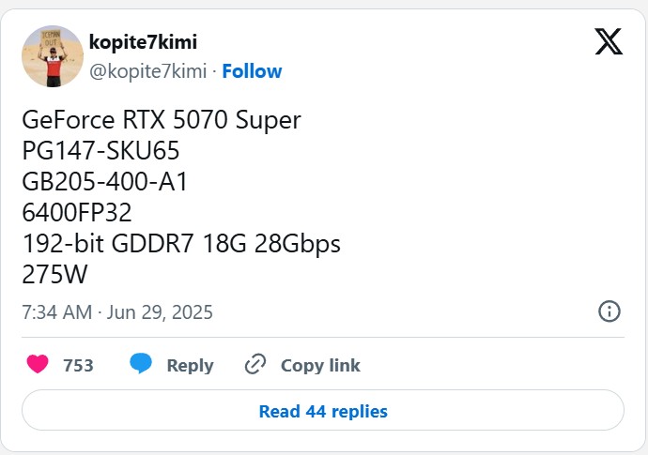Click the GeForce RTX 5070 Super line
Screen dimensions: 648x455
[x=162, y=120]
